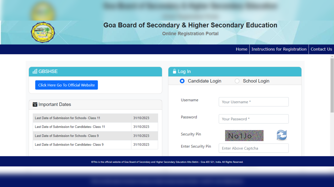Screen dimensions: 334x187
Task: Select the Candidate Login radio button
Action: [182, 81]
